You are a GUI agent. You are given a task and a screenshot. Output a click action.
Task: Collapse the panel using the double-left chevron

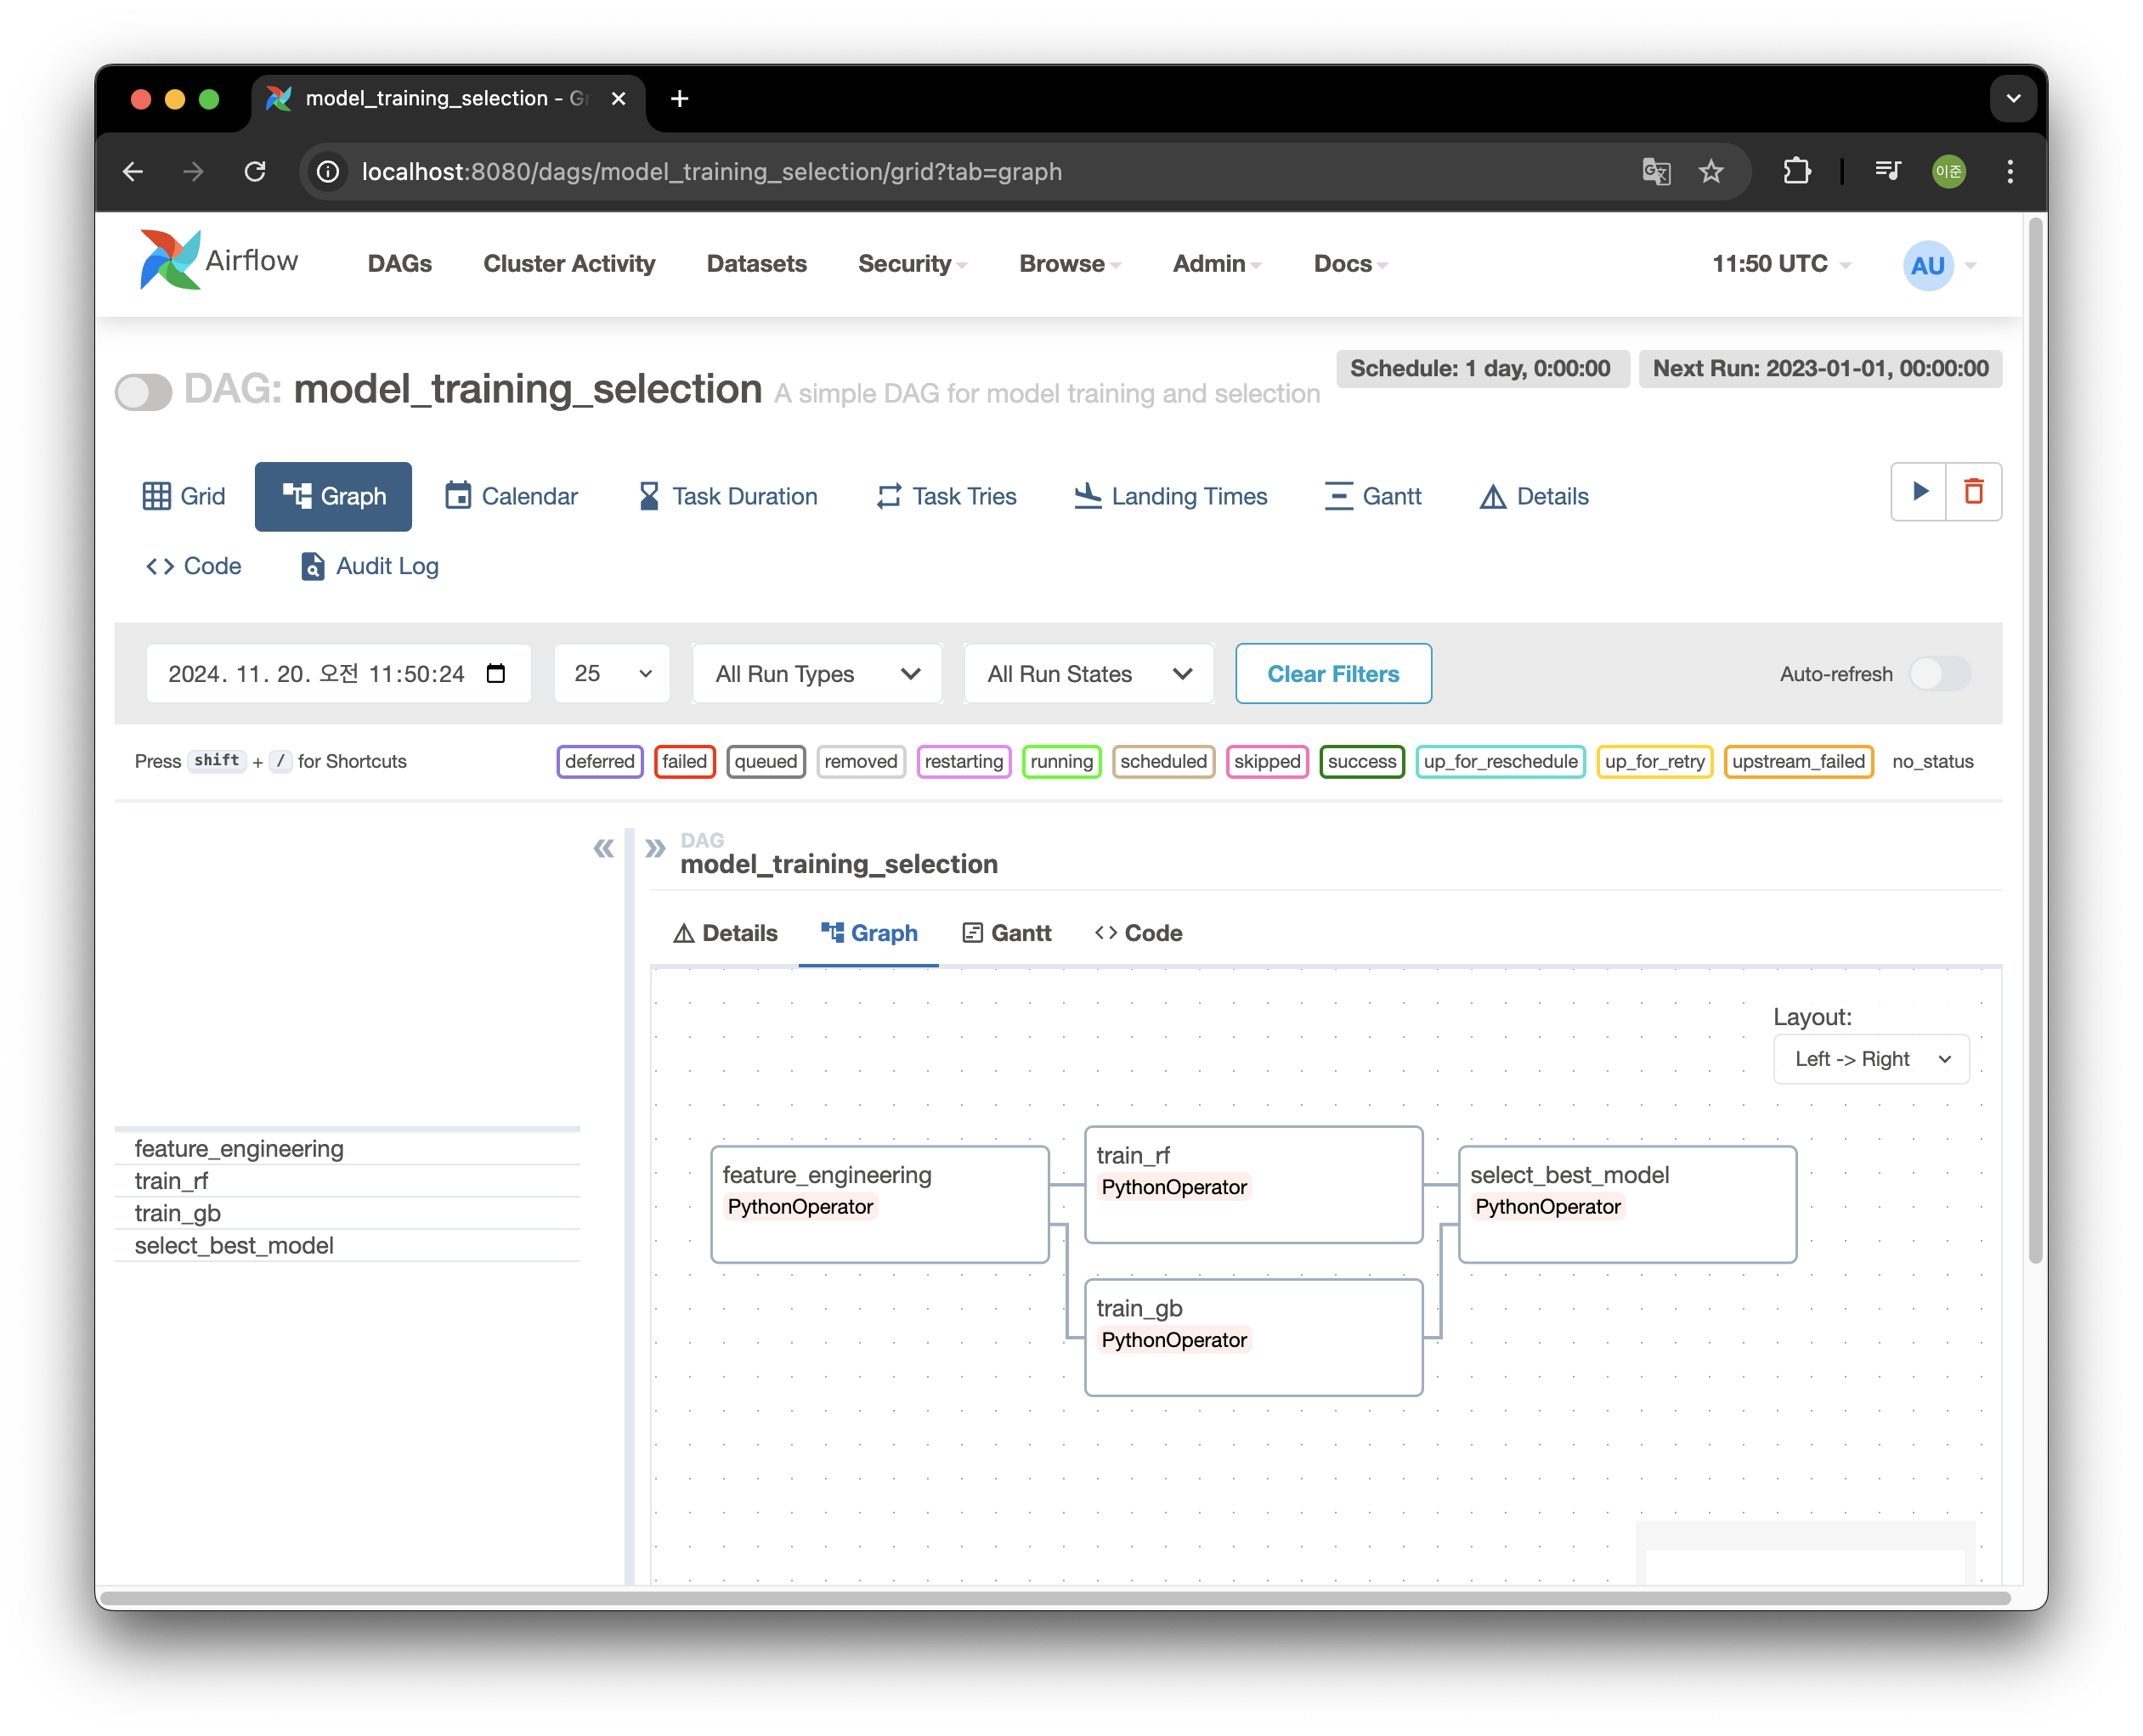[x=603, y=849]
